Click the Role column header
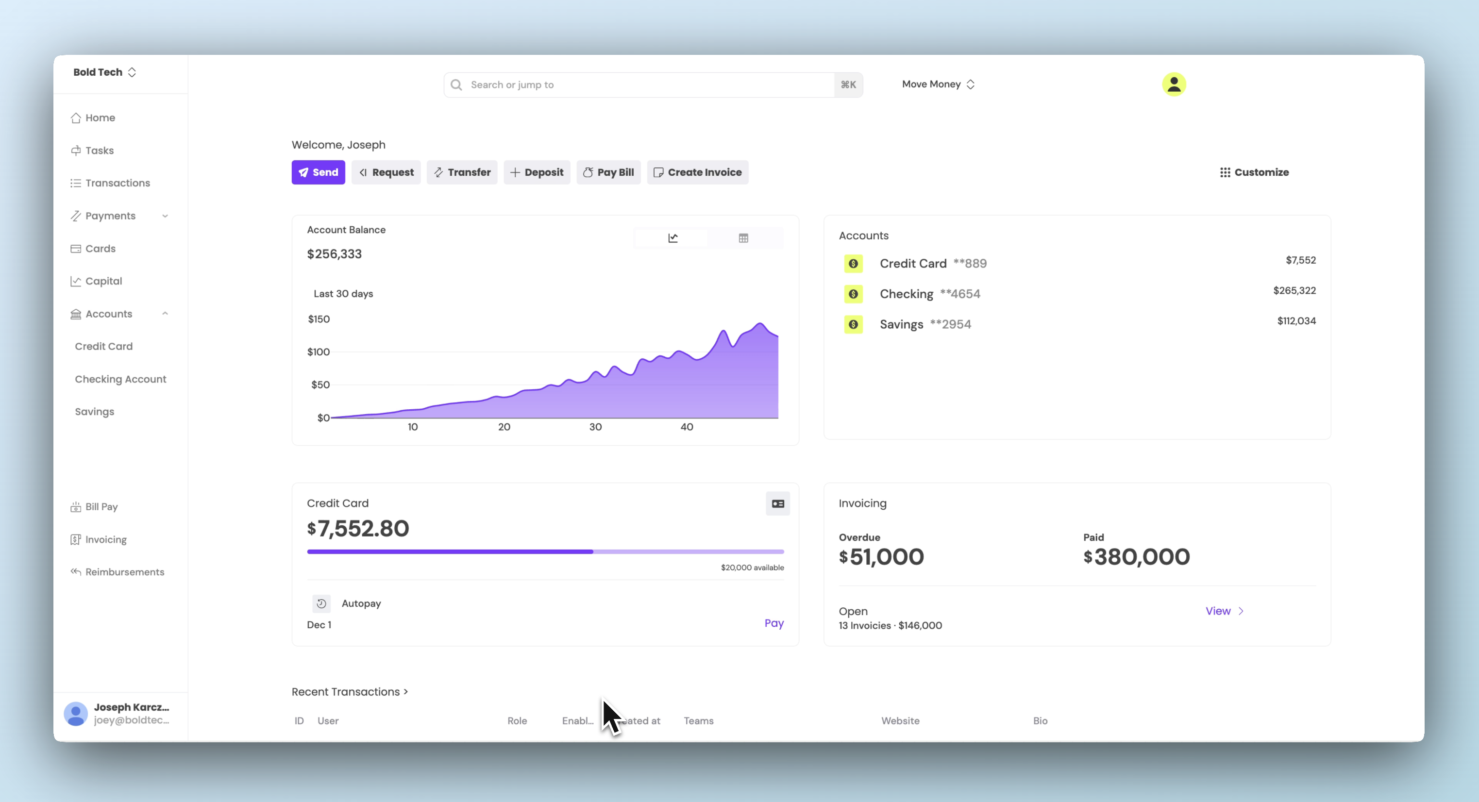The image size is (1479, 802). (517, 720)
